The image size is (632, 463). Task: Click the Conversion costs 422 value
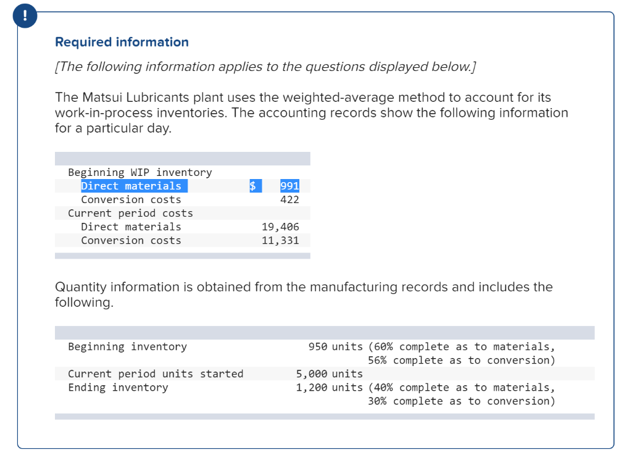pos(290,199)
